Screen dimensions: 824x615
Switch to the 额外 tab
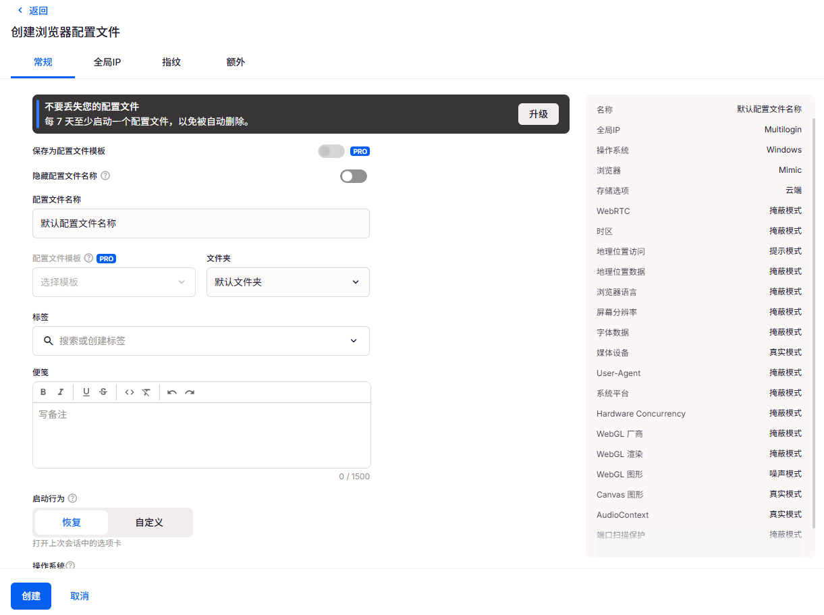236,62
